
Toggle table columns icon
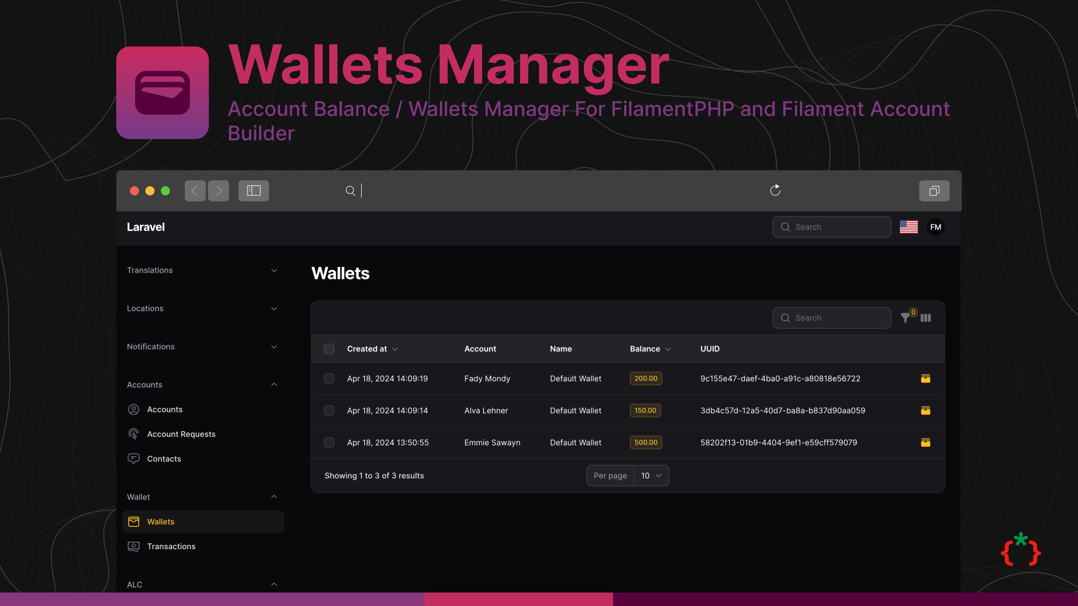pyautogui.click(x=926, y=318)
